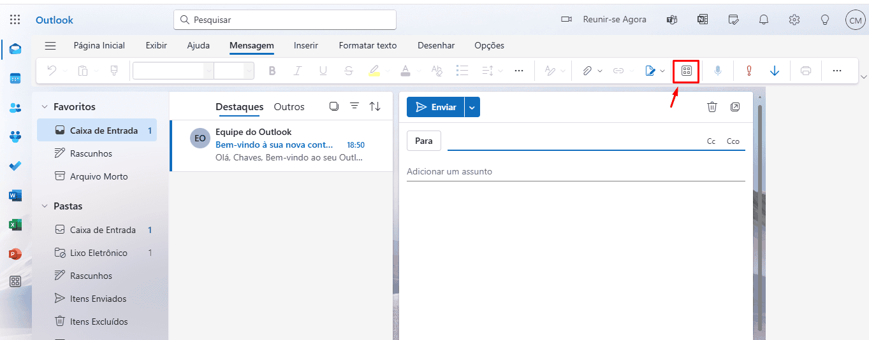Click the Enviar button
869x340 pixels.
tap(435, 107)
